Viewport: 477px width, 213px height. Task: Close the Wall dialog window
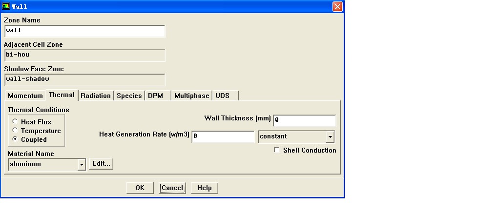click(x=337, y=7)
